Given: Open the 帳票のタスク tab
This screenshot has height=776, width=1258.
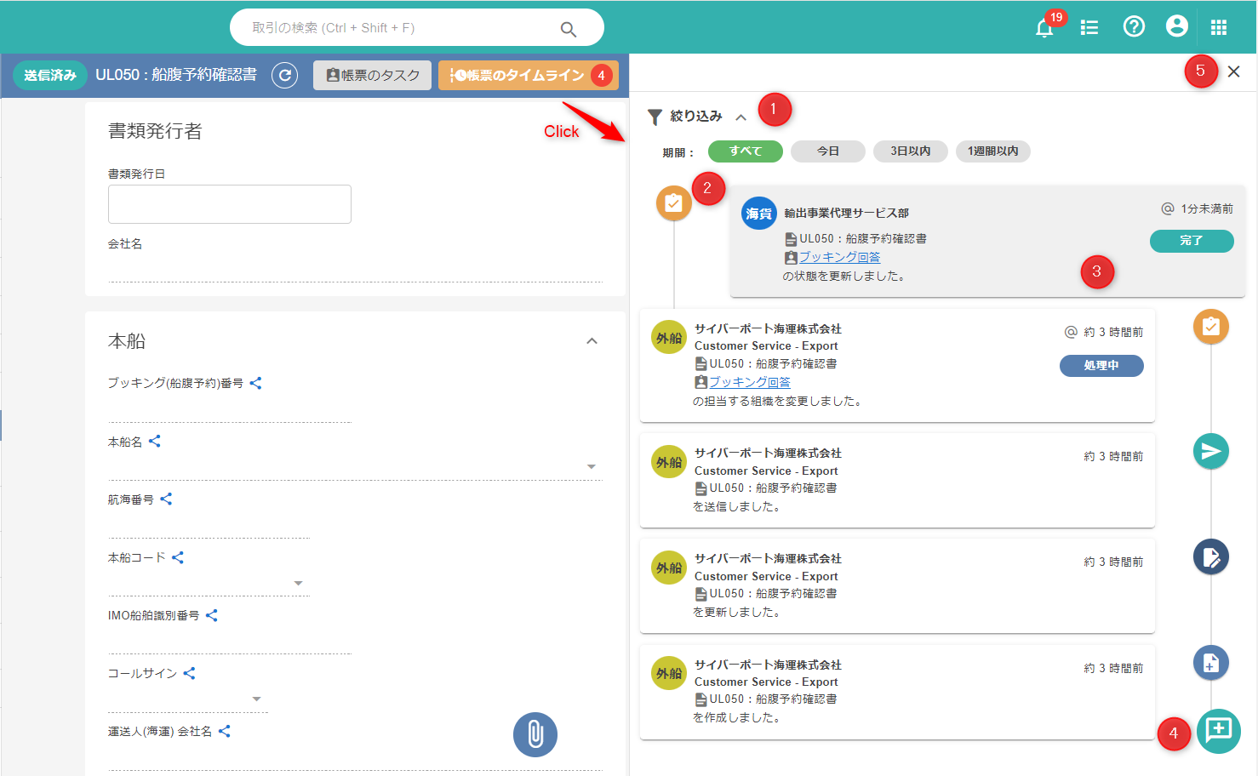Looking at the screenshot, I should click(372, 76).
